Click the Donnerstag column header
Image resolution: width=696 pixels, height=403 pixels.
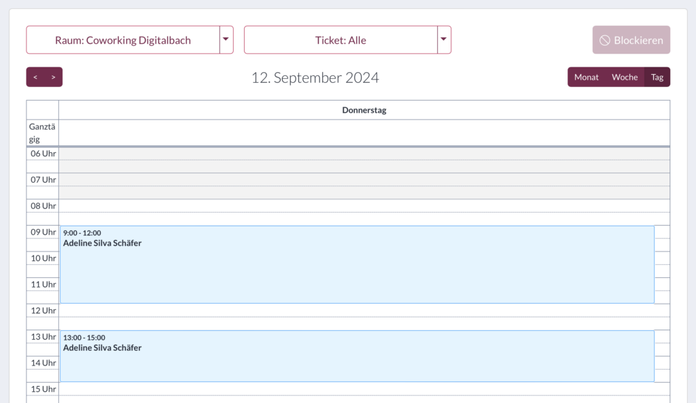pyautogui.click(x=364, y=110)
